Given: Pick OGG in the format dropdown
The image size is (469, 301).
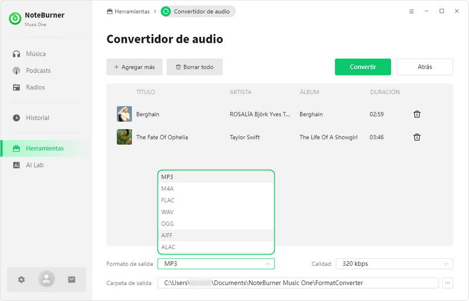Looking at the screenshot, I should click(216, 224).
